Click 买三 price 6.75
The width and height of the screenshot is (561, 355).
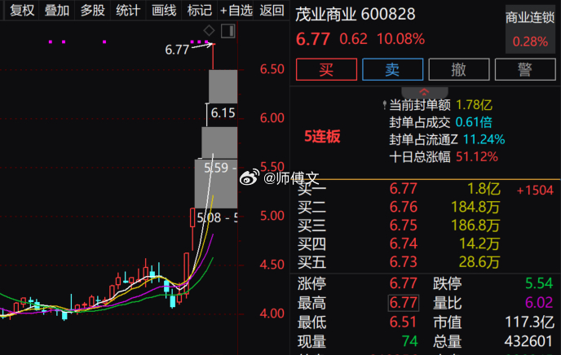[403, 226]
